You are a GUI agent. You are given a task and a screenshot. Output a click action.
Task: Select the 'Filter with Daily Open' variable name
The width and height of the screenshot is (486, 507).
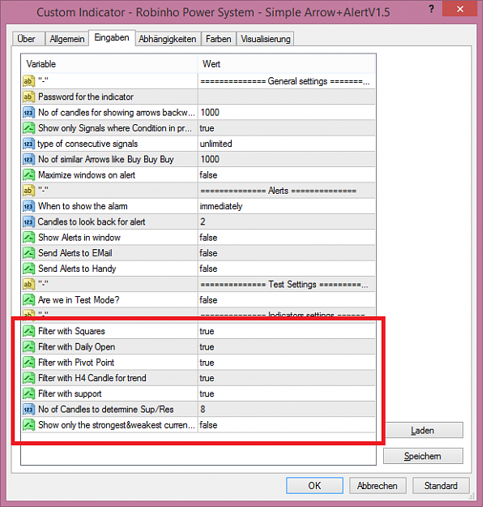[76, 346]
